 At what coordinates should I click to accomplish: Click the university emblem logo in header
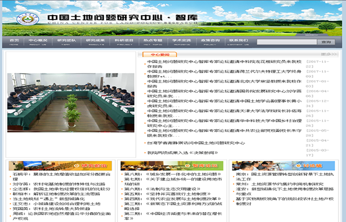click(x=28, y=19)
